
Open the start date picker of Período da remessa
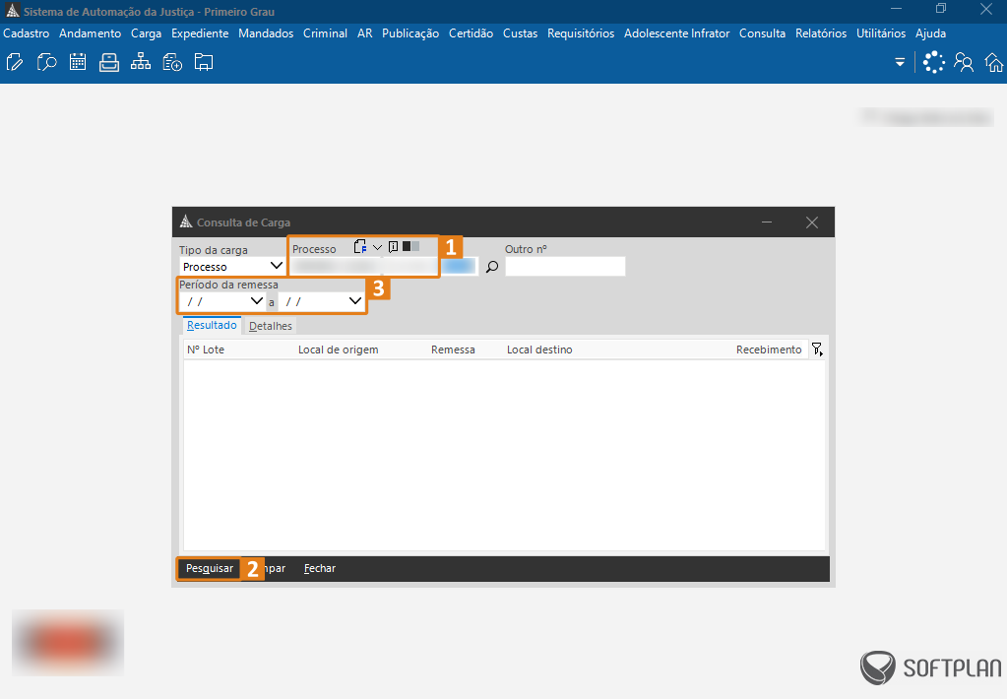tap(258, 301)
